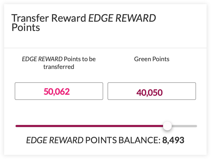212x159 pixels.
Task: Click italic "EDGE REWARD" in balance line
Action: [x=55, y=140]
